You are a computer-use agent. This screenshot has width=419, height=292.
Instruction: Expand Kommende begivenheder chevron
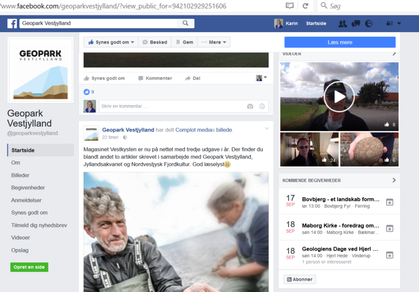[x=394, y=180]
